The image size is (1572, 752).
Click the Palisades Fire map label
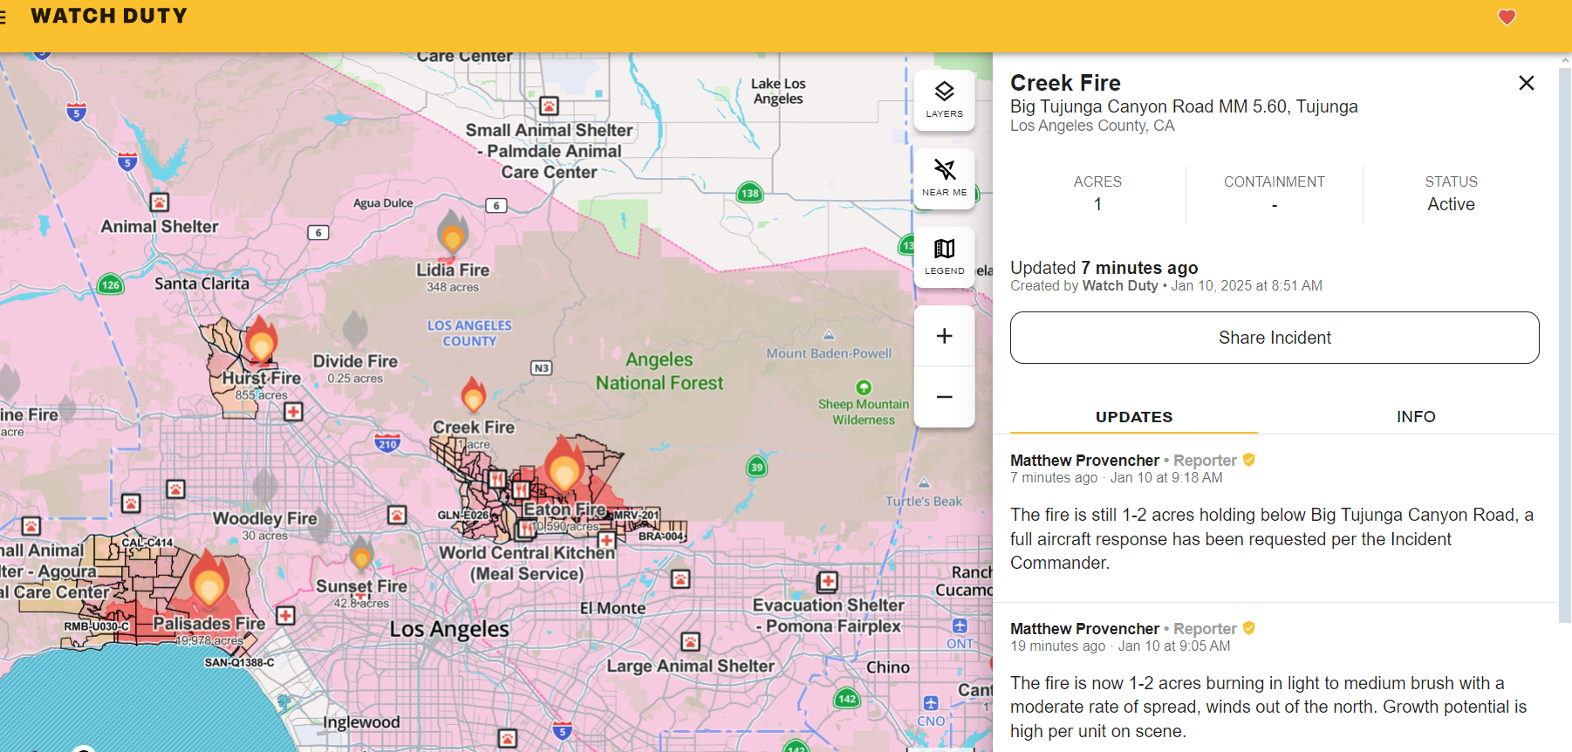click(x=209, y=624)
